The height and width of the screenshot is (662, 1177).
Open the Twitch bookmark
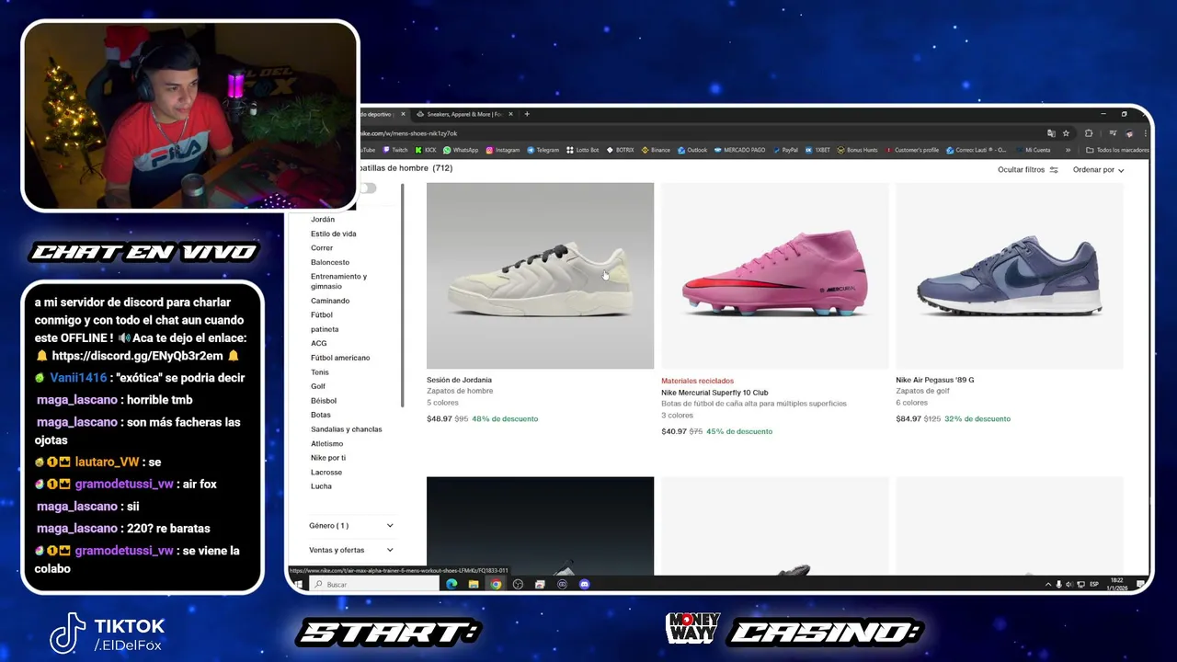click(x=394, y=150)
